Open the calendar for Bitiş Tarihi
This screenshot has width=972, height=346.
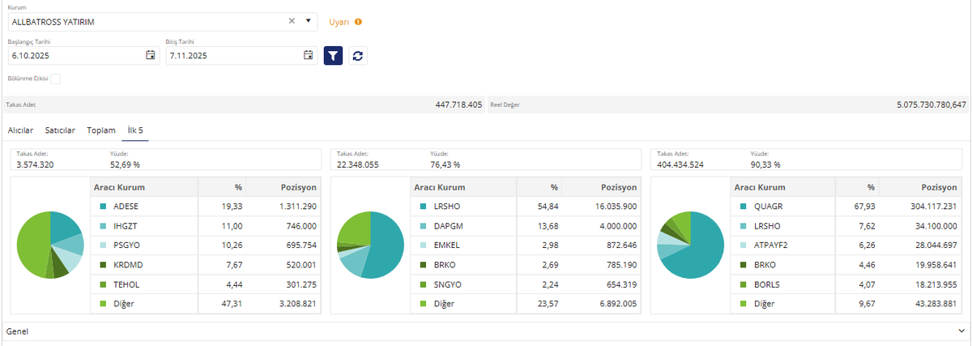pos(308,55)
